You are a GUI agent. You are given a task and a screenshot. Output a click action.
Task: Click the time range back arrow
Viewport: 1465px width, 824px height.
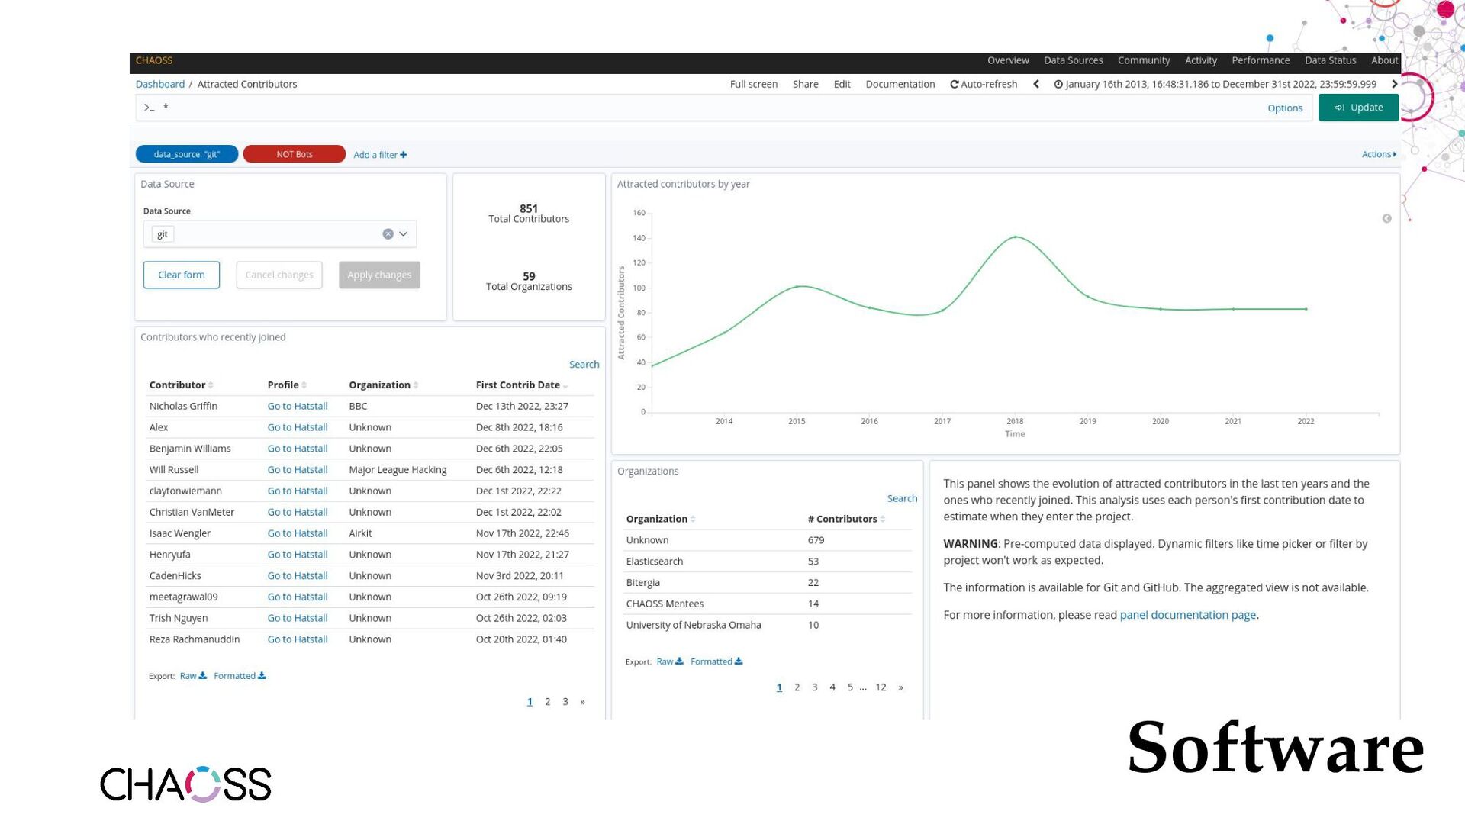coord(1036,84)
